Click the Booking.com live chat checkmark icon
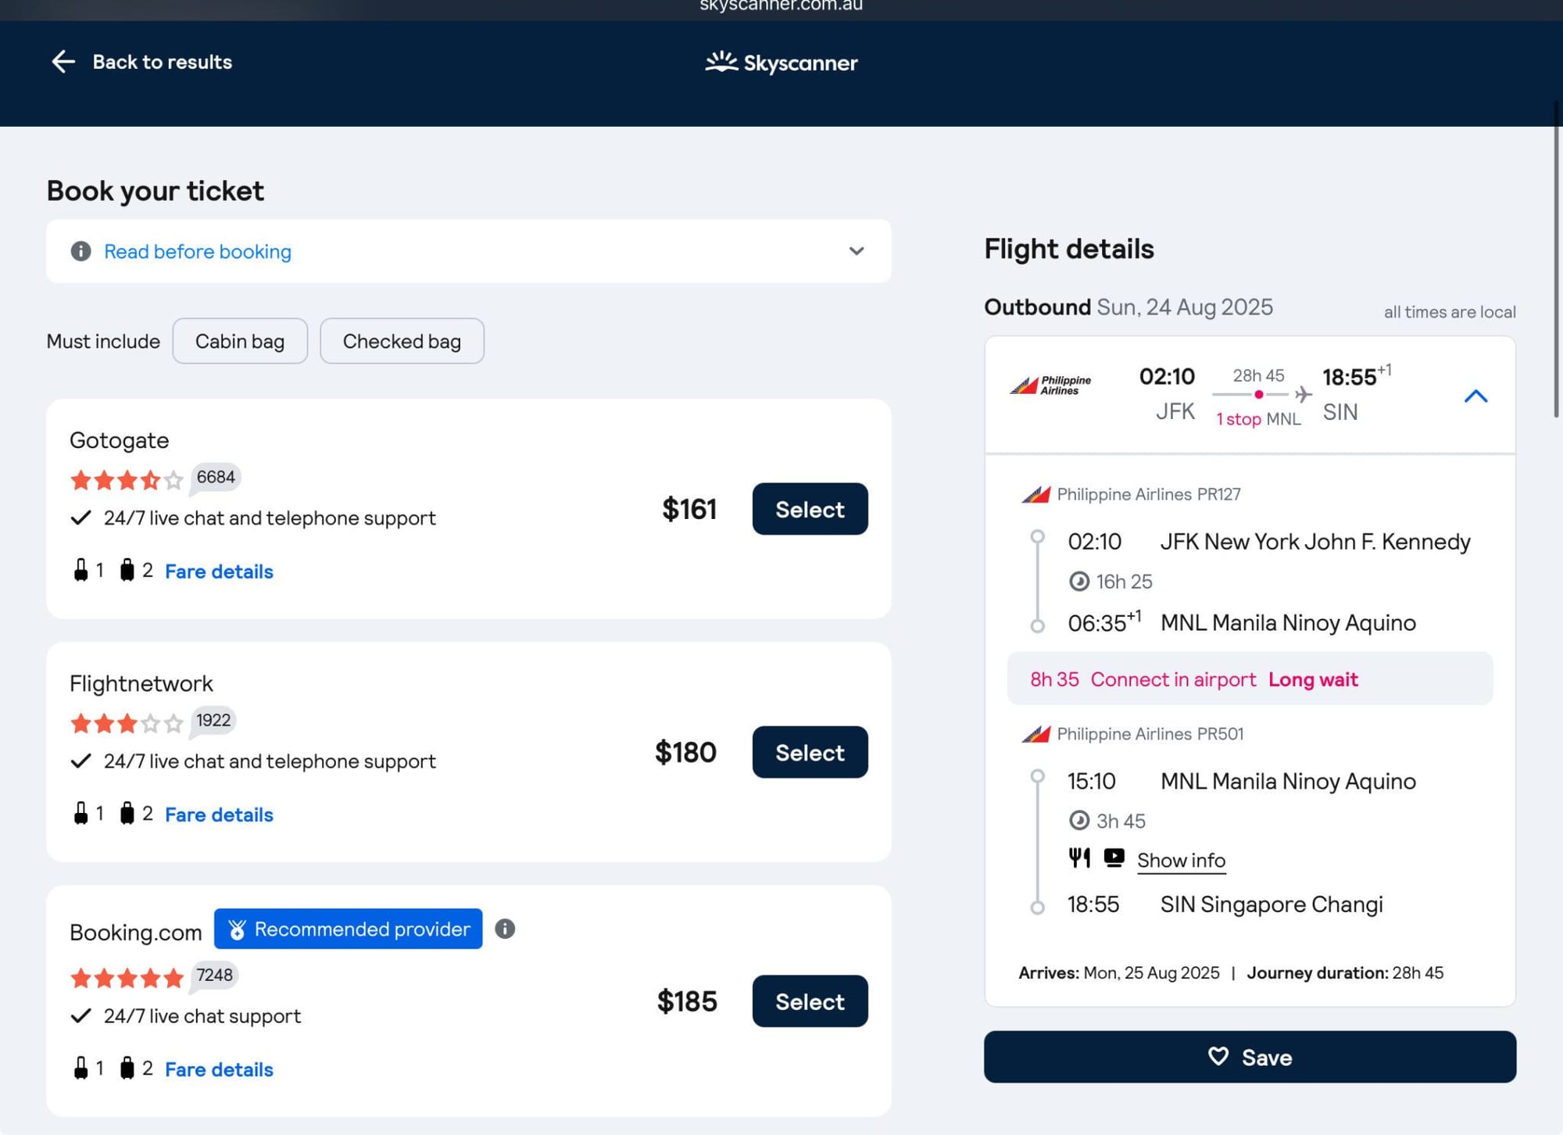 (80, 1015)
